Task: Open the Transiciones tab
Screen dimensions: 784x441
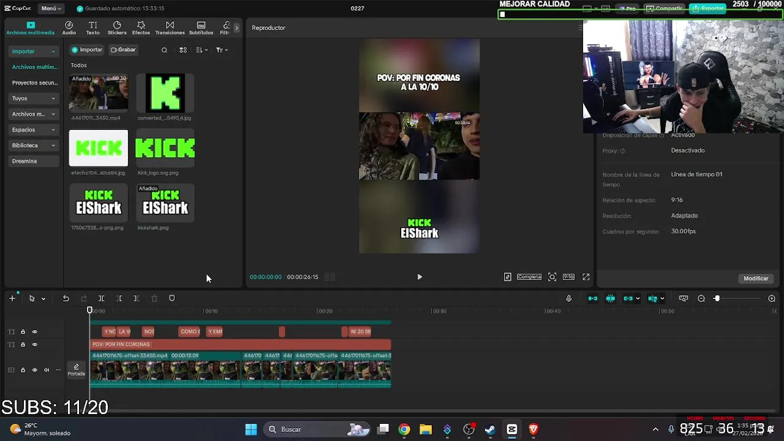Action: click(170, 28)
